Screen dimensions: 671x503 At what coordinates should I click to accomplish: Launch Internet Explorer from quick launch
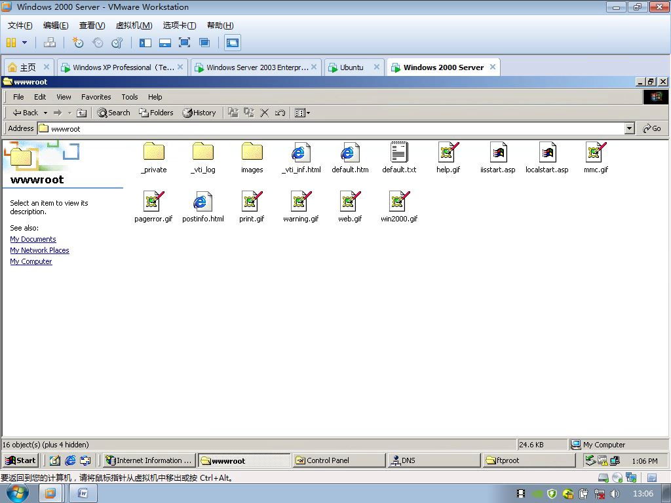pyautogui.click(x=70, y=460)
